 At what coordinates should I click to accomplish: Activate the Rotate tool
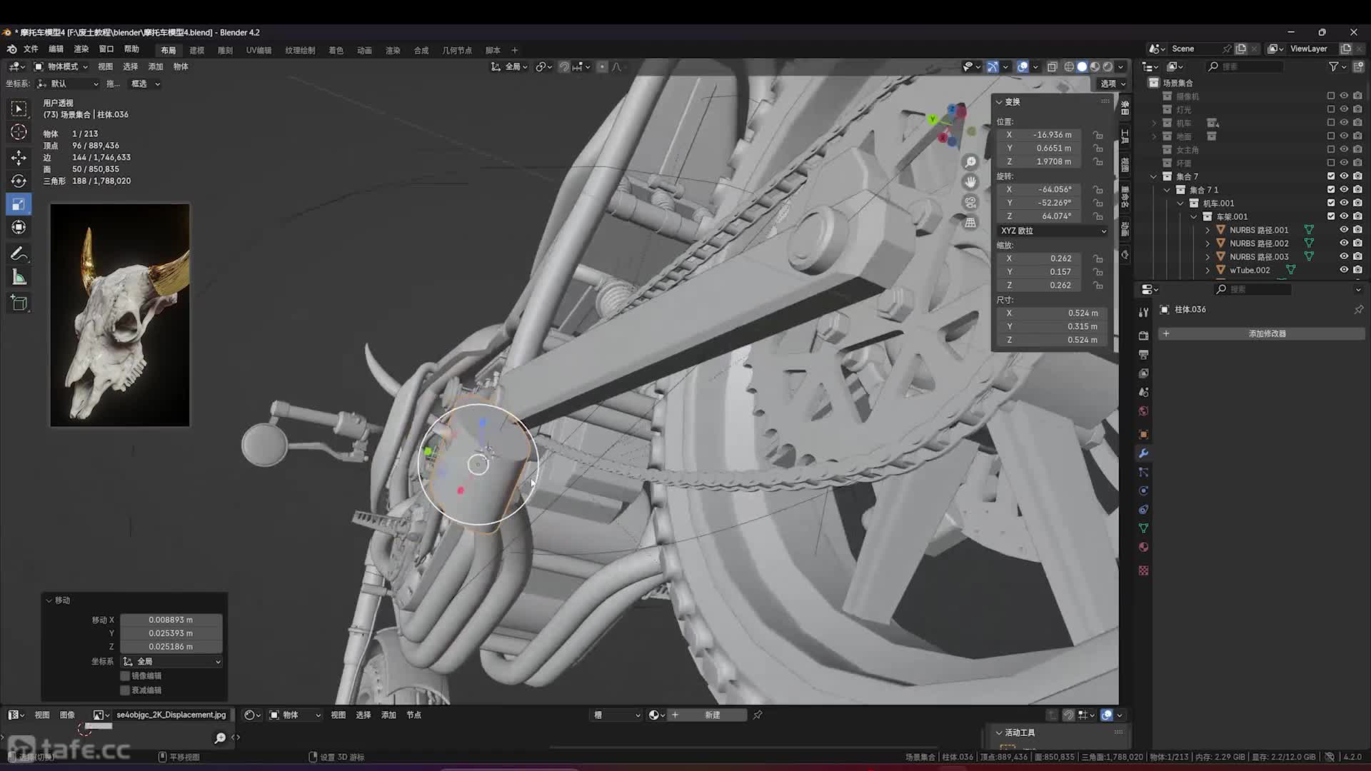click(x=19, y=181)
